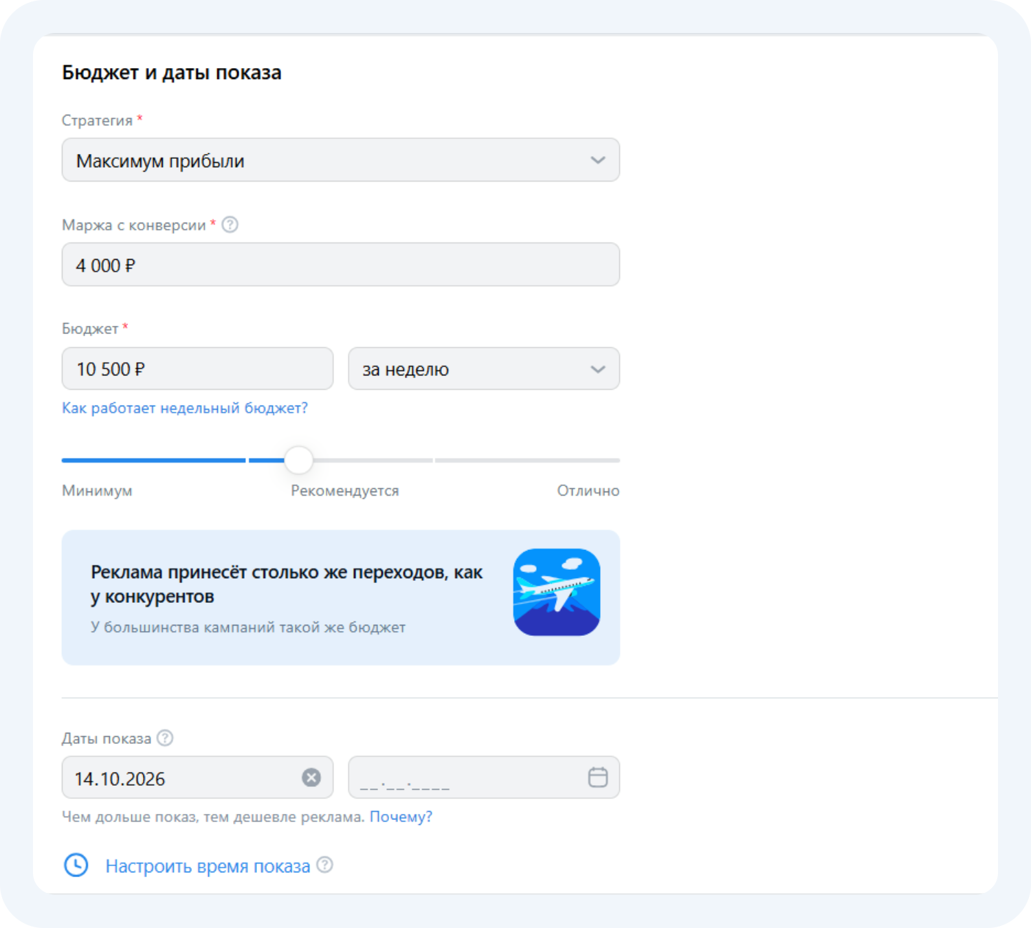
Task: Click the budget slider handle
Action: [298, 460]
